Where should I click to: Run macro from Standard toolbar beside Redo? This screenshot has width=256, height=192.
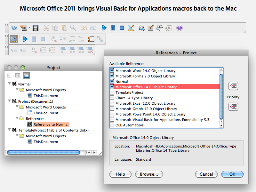(104, 28)
